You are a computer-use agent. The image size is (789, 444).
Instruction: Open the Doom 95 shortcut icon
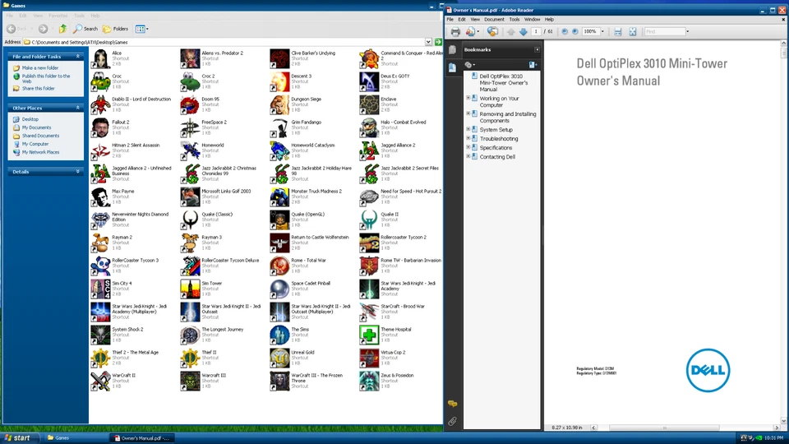(190, 104)
